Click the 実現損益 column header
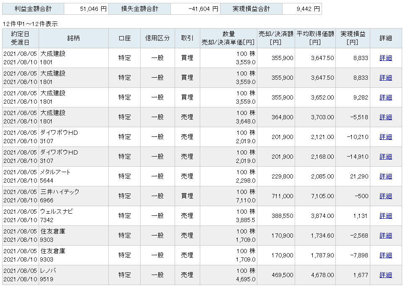 (353, 38)
